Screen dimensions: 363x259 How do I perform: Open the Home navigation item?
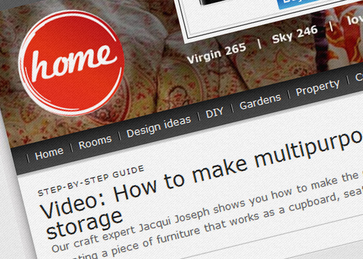(x=49, y=153)
